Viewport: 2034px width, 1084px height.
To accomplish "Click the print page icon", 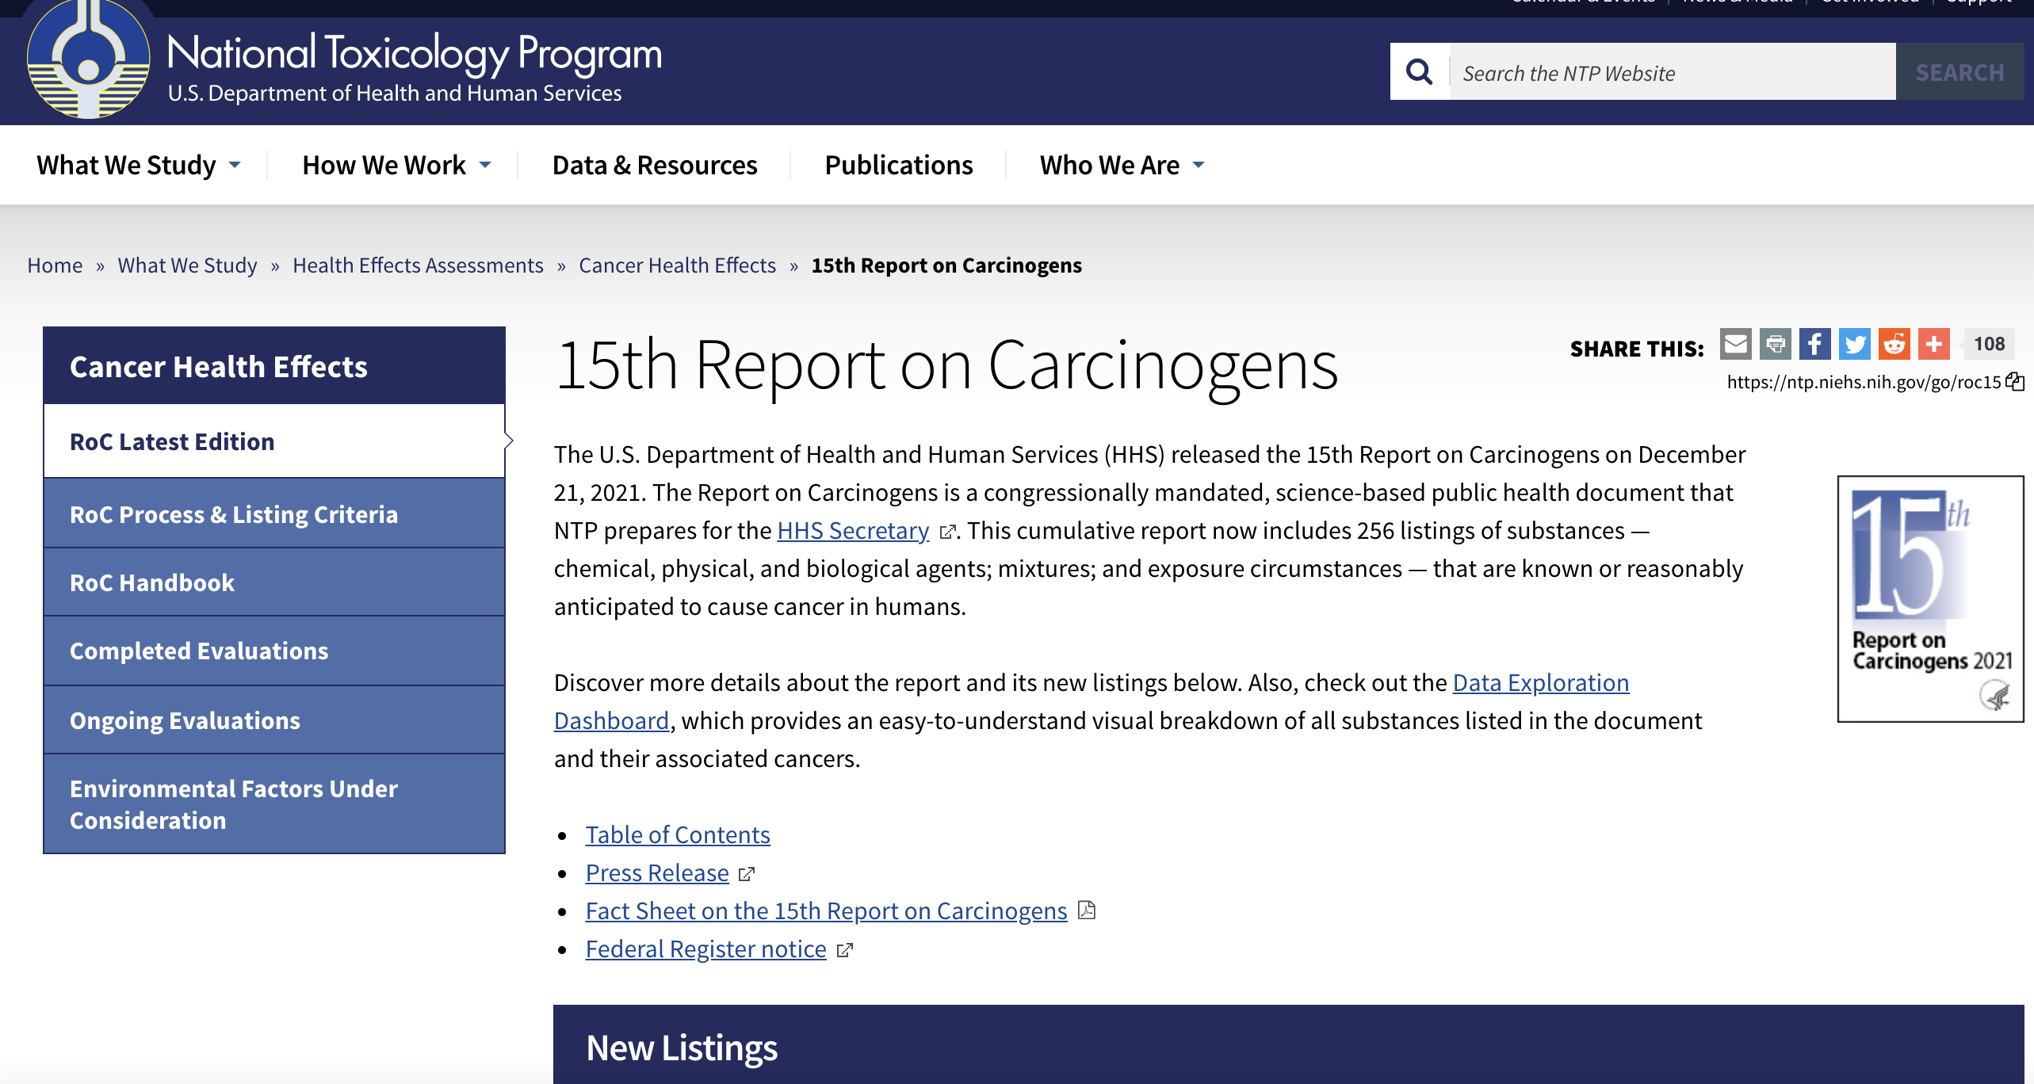I will [x=1775, y=344].
